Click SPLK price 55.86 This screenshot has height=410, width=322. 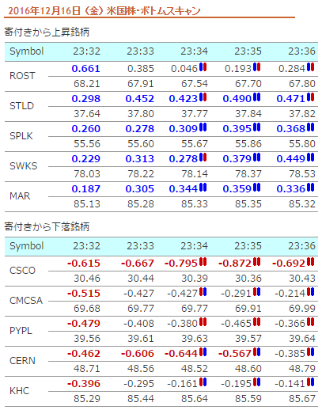[248, 144]
